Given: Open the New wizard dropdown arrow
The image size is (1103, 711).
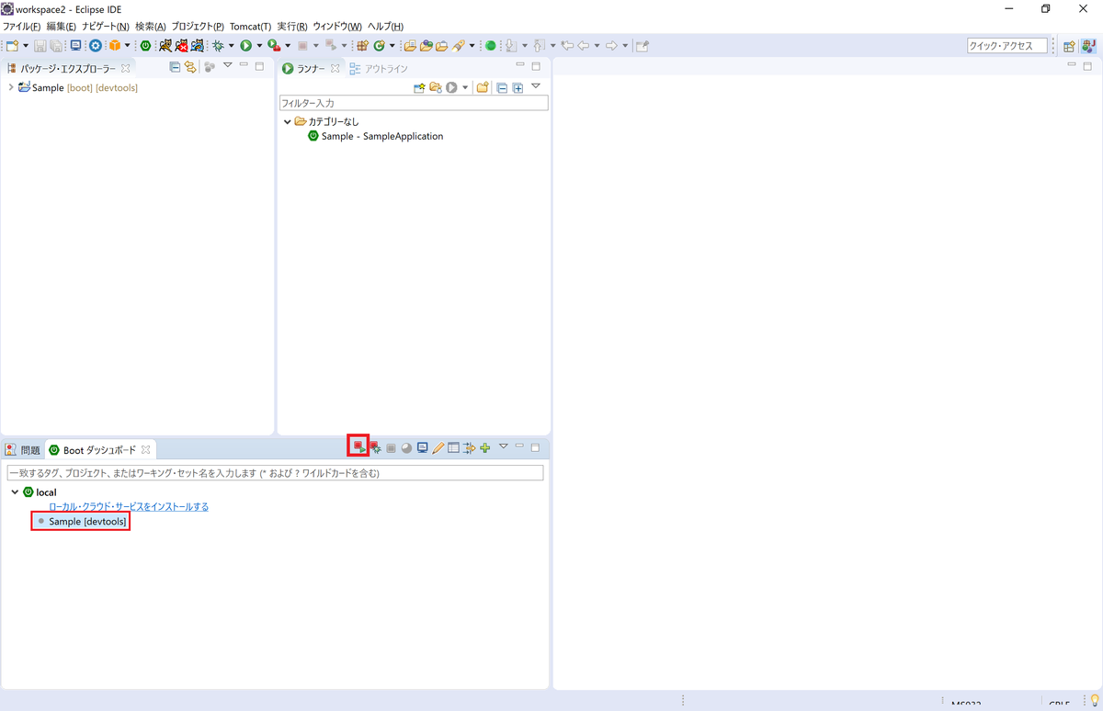Looking at the screenshot, I should [25, 45].
